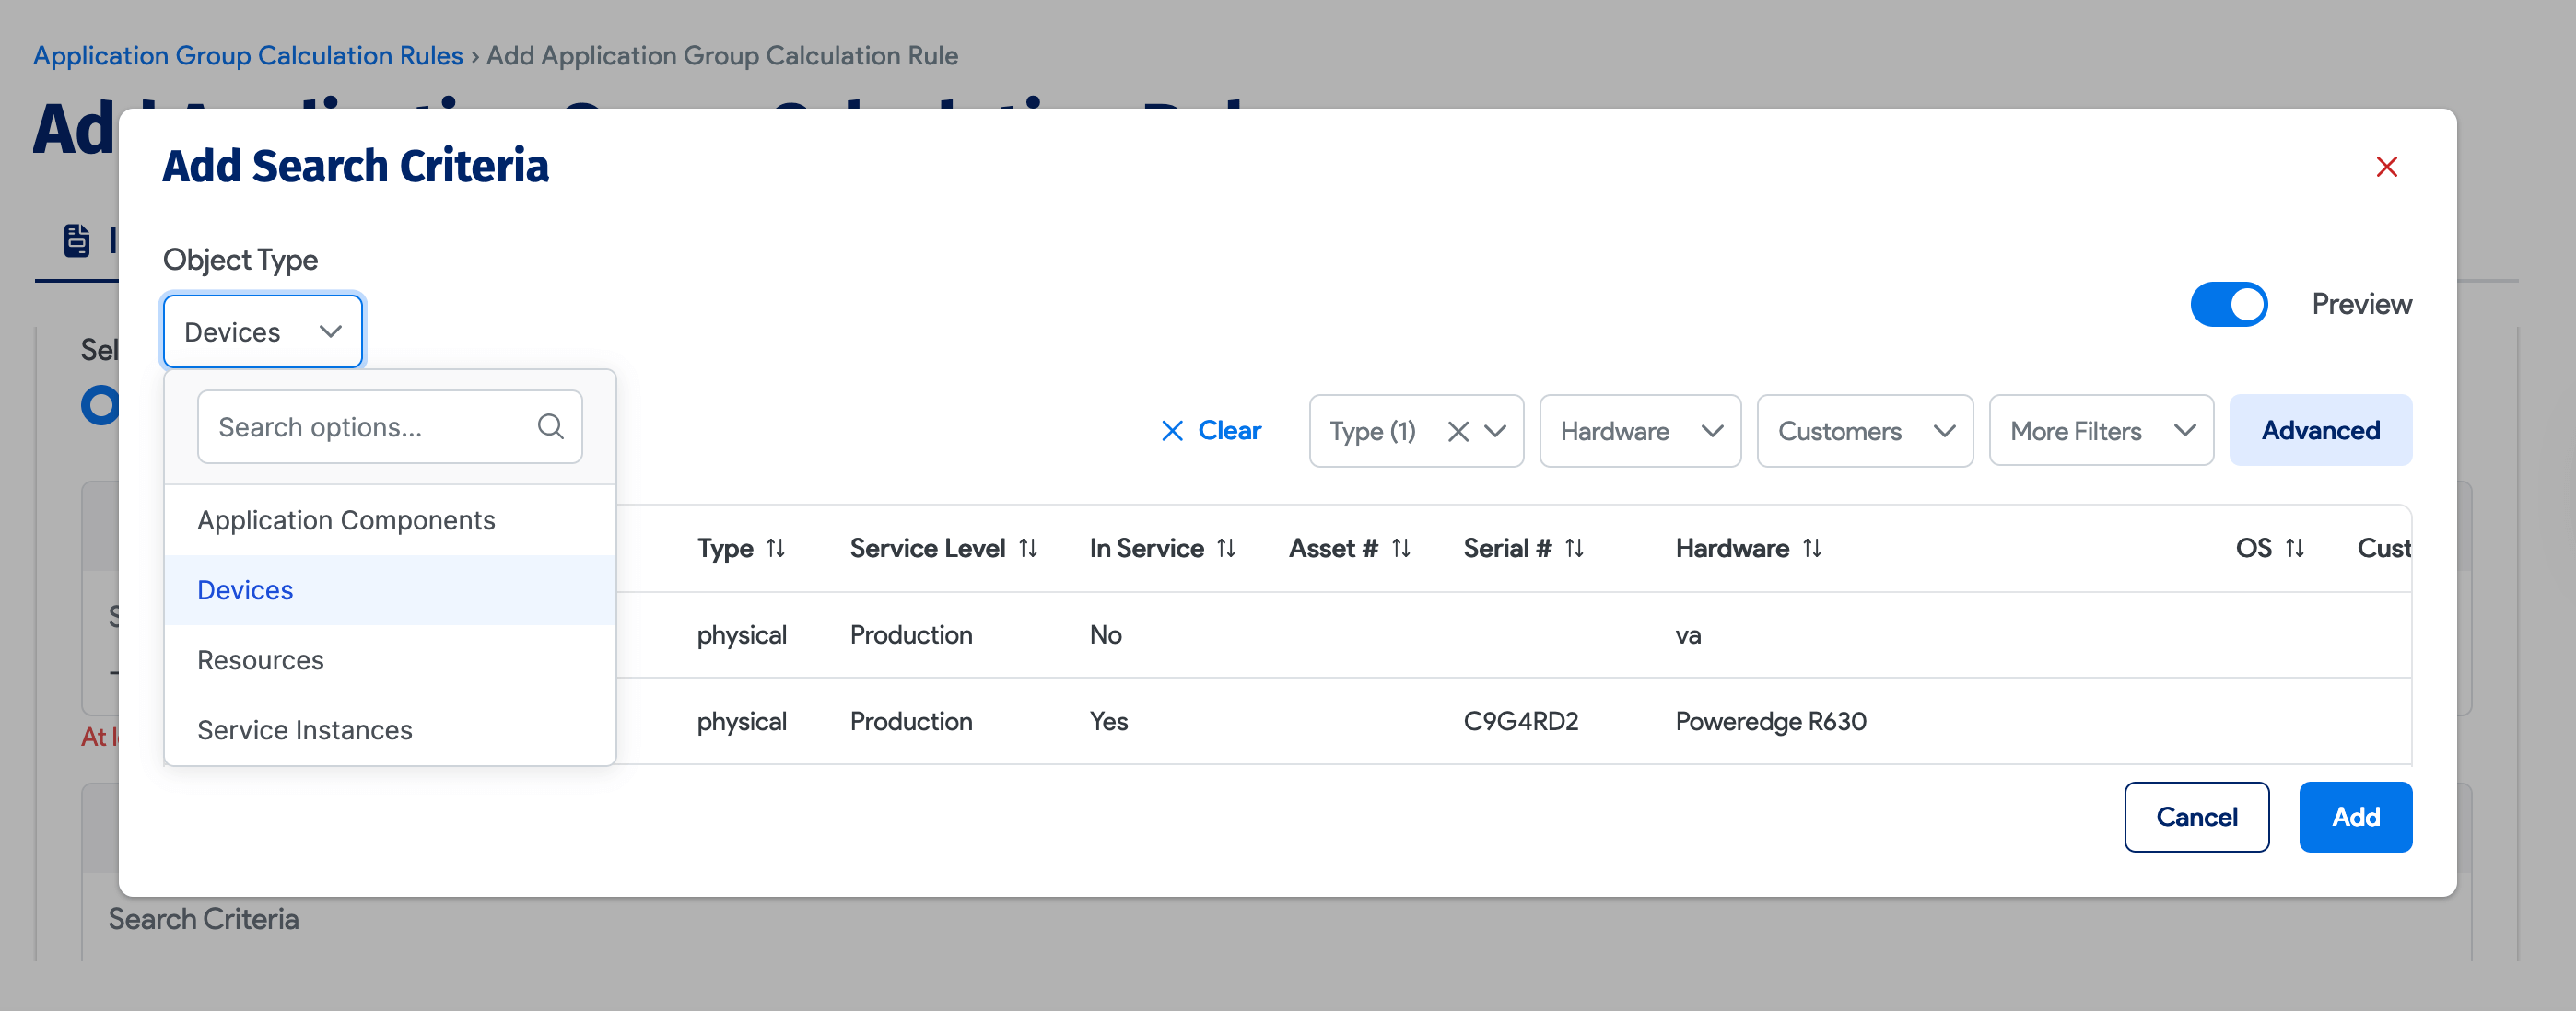
Task: Select Application Components option
Action: (346, 520)
